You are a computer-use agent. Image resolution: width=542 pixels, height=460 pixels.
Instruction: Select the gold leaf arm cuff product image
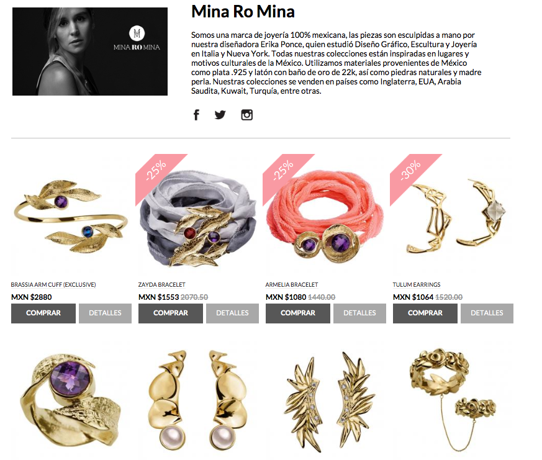pyautogui.click(x=71, y=217)
